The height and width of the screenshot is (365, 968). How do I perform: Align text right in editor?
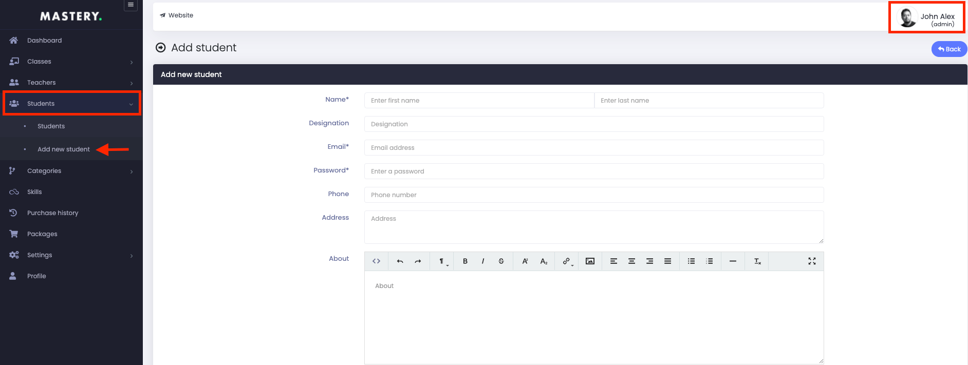pyautogui.click(x=649, y=261)
